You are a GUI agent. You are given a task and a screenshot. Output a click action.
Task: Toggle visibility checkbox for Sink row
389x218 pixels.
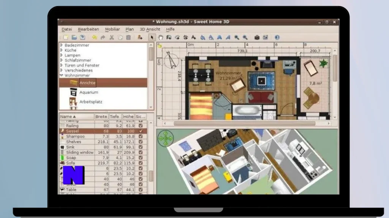(141, 147)
